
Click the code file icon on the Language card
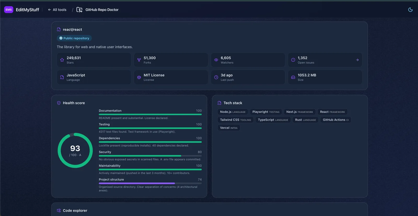pyautogui.click(x=62, y=77)
